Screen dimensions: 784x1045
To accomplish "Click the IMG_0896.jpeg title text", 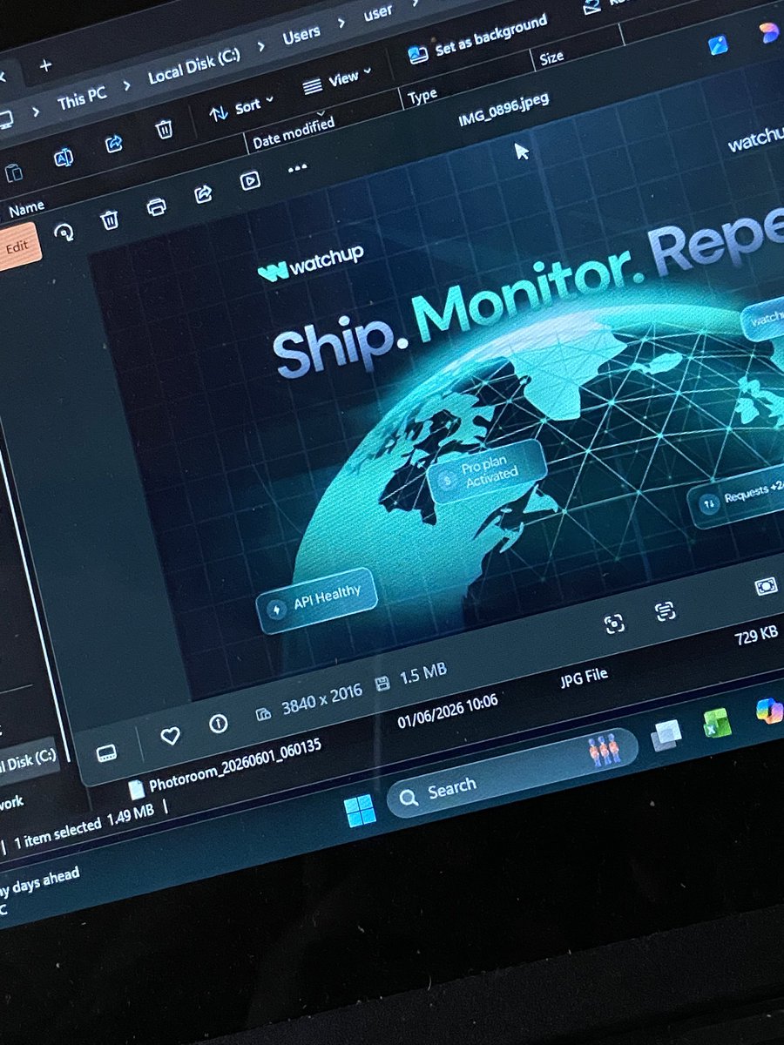I will point(504,109).
